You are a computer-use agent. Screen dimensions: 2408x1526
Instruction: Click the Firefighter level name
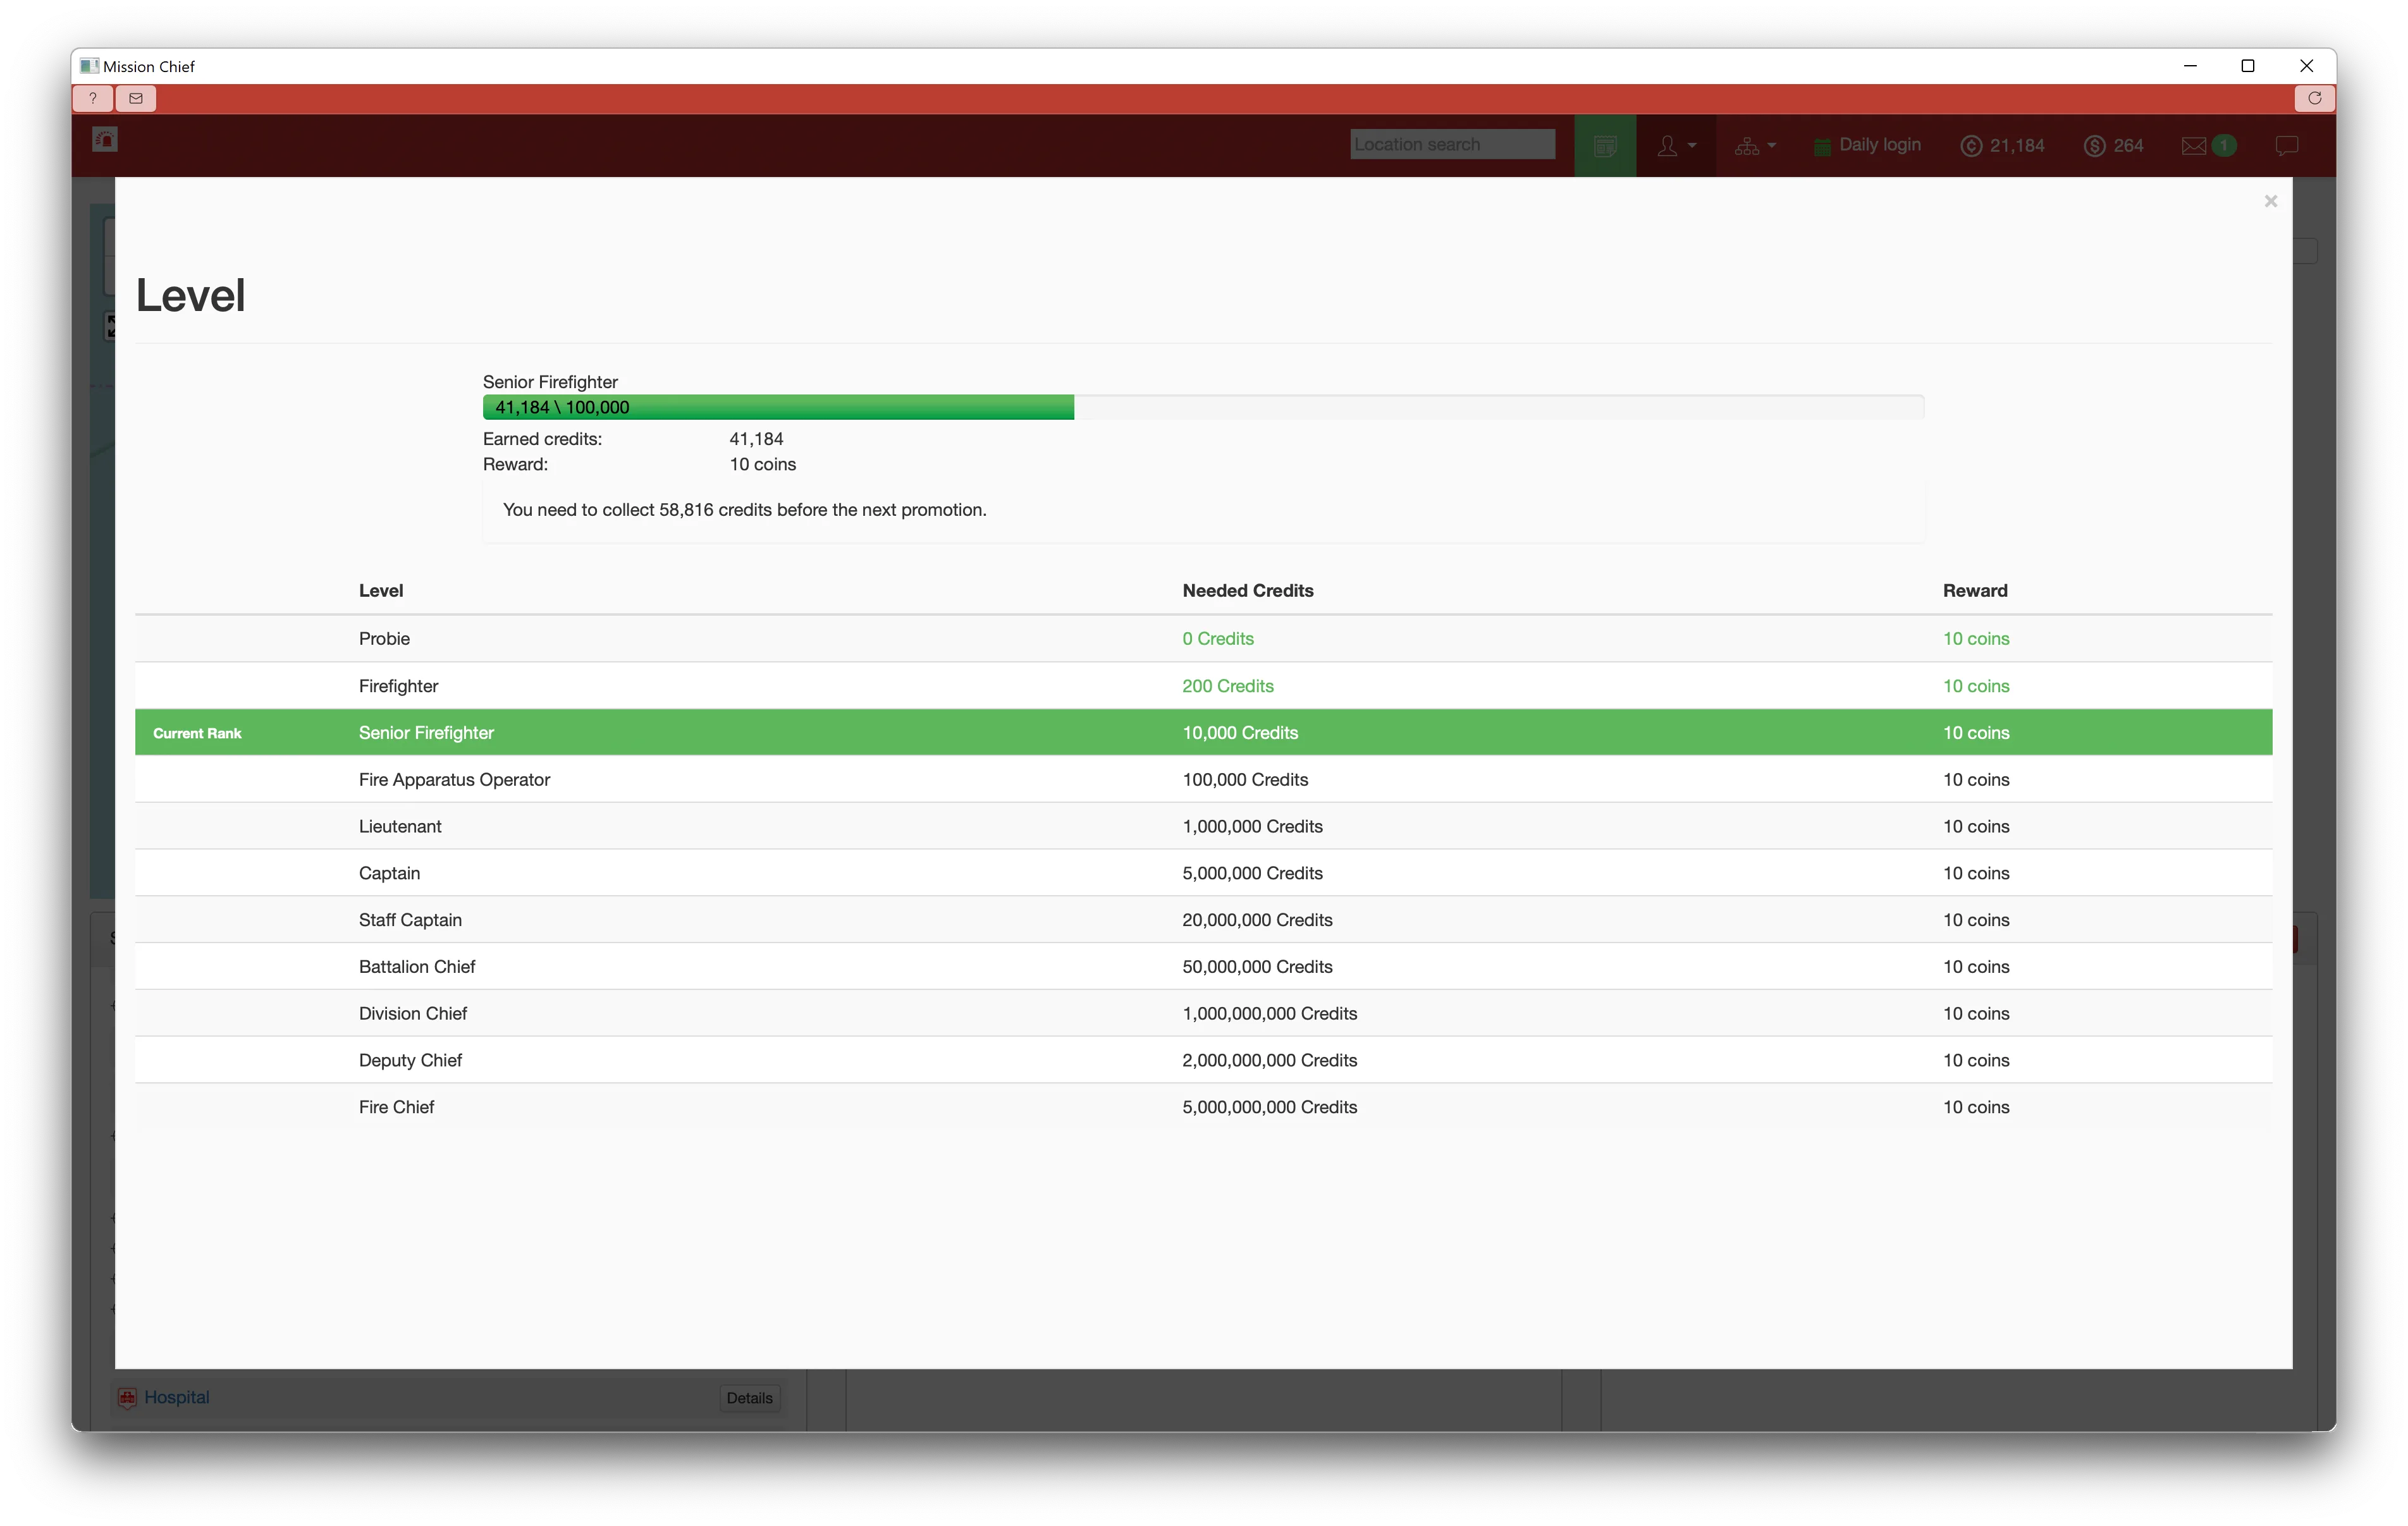(398, 686)
